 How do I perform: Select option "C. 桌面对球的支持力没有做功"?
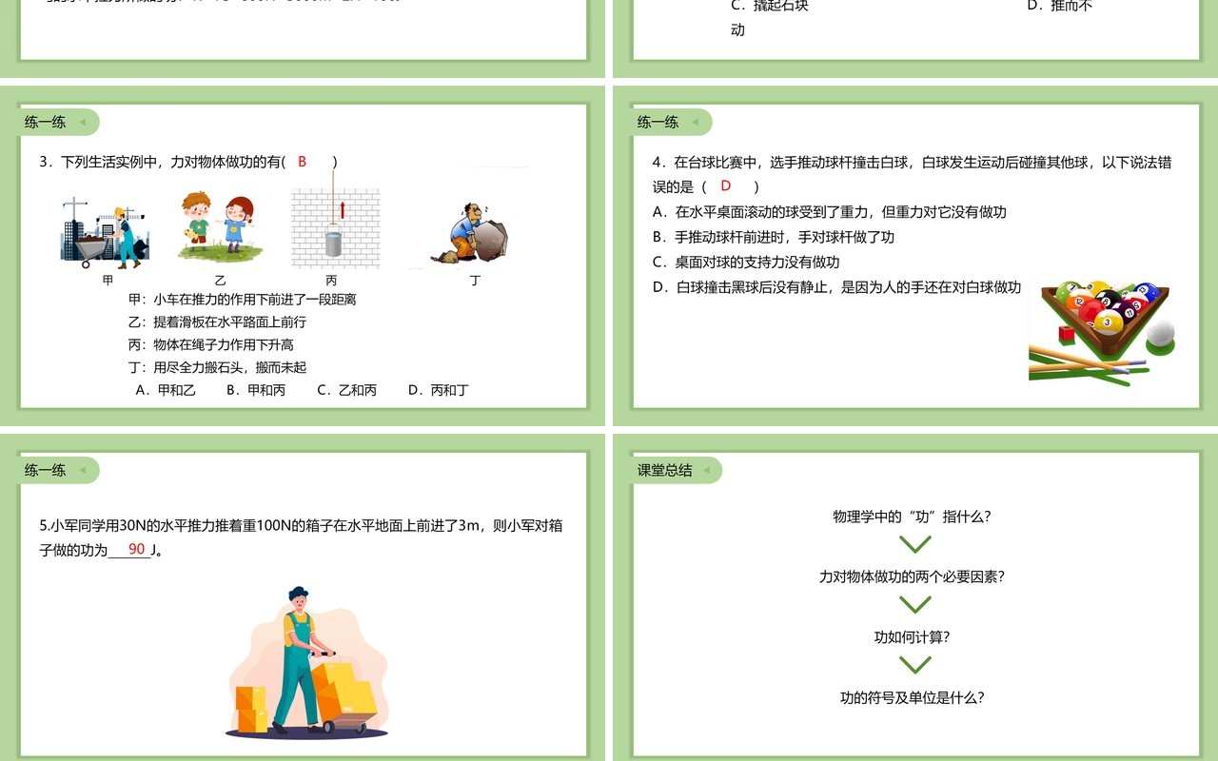746,262
